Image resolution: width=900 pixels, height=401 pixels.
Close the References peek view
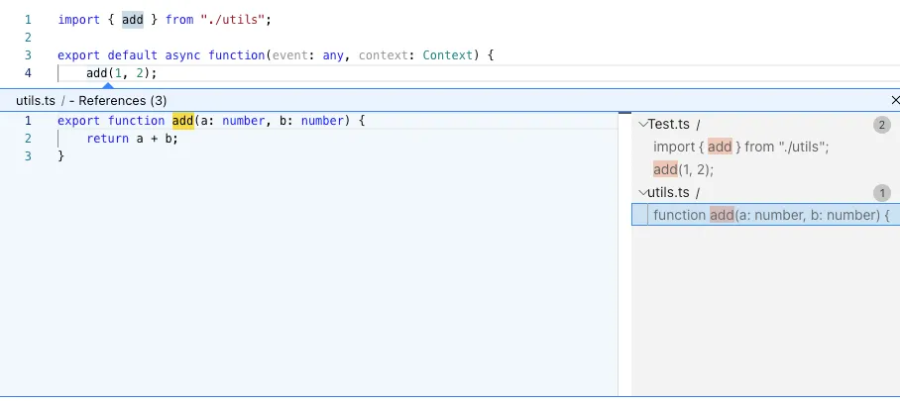pos(895,100)
